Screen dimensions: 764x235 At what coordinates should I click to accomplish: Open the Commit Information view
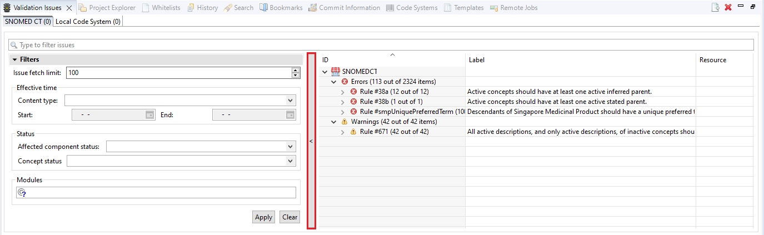click(344, 8)
